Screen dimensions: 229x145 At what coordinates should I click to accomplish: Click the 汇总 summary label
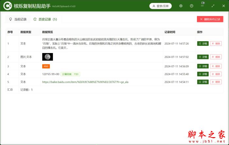point(10,90)
